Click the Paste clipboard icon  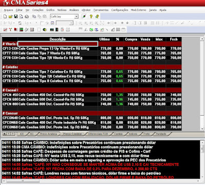pos(45,16)
